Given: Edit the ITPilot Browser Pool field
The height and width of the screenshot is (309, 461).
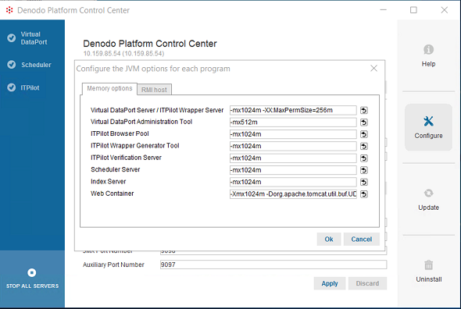Looking at the screenshot, I should coord(293,134).
